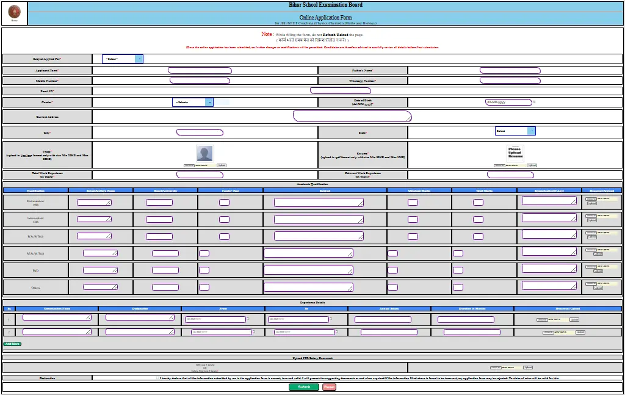Click the photo Upload button
This screenshot has width=625, height=395.
tap(222, 165)
